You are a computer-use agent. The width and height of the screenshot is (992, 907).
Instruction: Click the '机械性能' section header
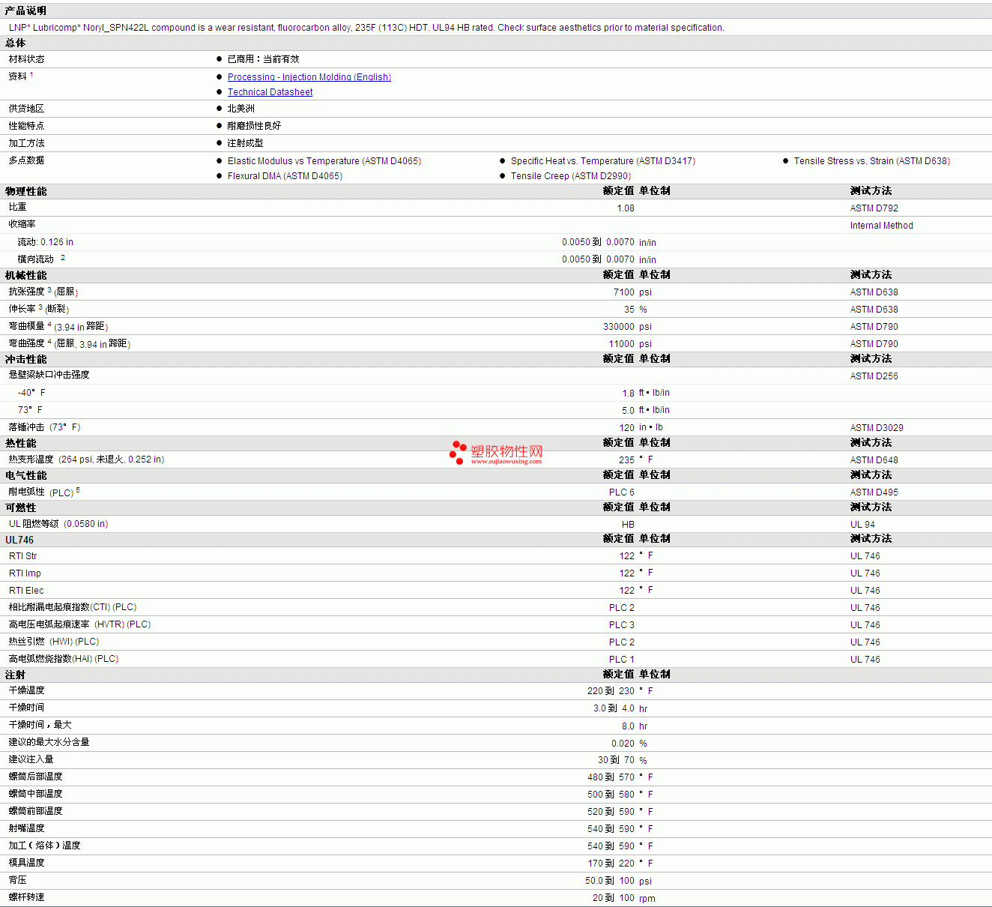click(26, 275)
